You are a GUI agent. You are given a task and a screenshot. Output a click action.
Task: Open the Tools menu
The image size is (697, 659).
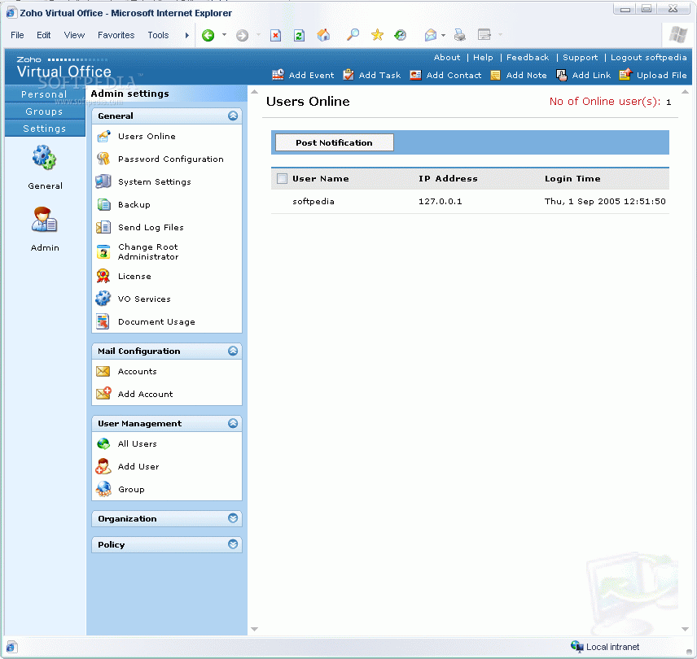(158, 35)
